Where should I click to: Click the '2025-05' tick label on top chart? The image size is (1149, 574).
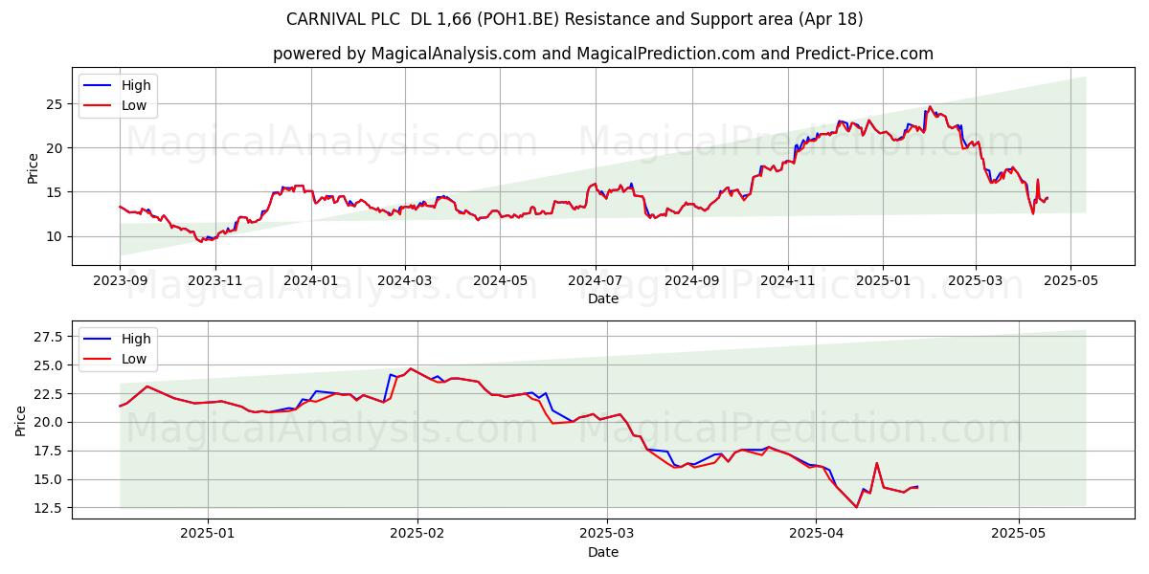coord(1070,281)
